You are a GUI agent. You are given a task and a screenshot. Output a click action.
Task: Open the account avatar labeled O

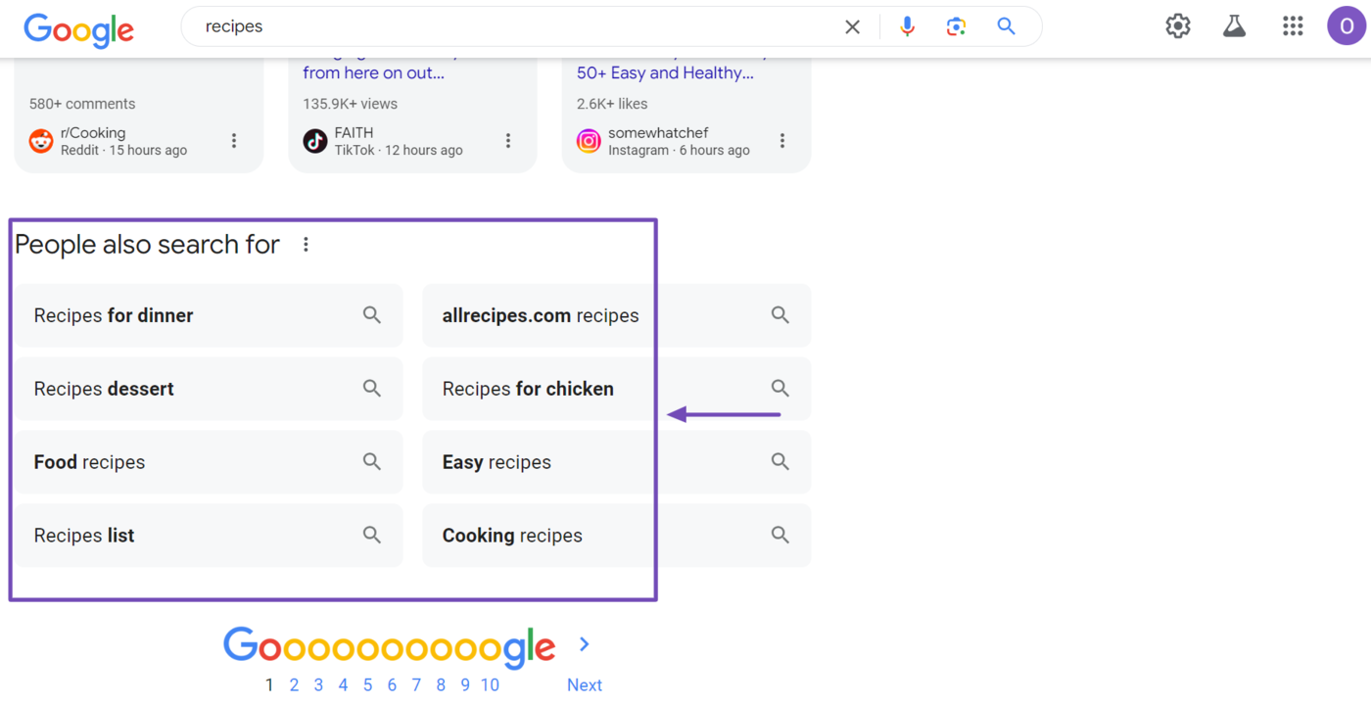point(1347,26)
